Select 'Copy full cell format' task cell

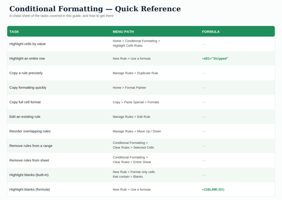(25, 102)
